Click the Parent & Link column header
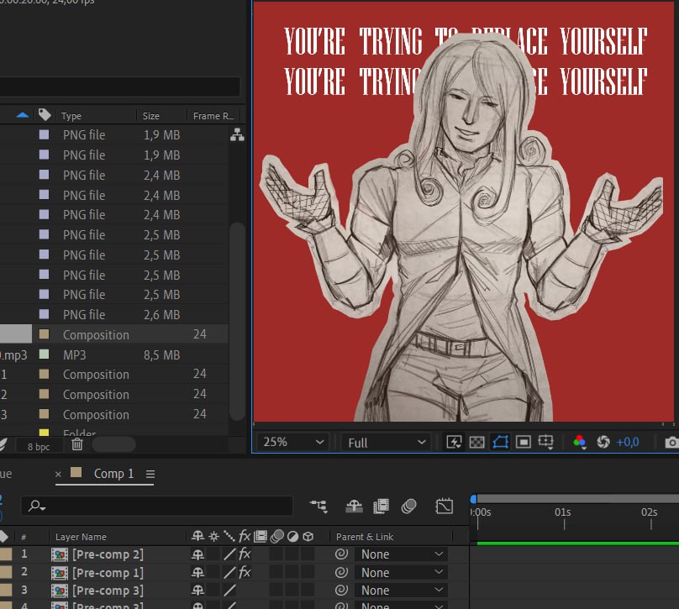This screenshot has width=679, height=609. (x=365, y=537)
